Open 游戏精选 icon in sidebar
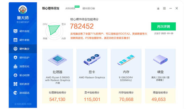Viewport: 188px width, 109px height. [x=15, y=93]
